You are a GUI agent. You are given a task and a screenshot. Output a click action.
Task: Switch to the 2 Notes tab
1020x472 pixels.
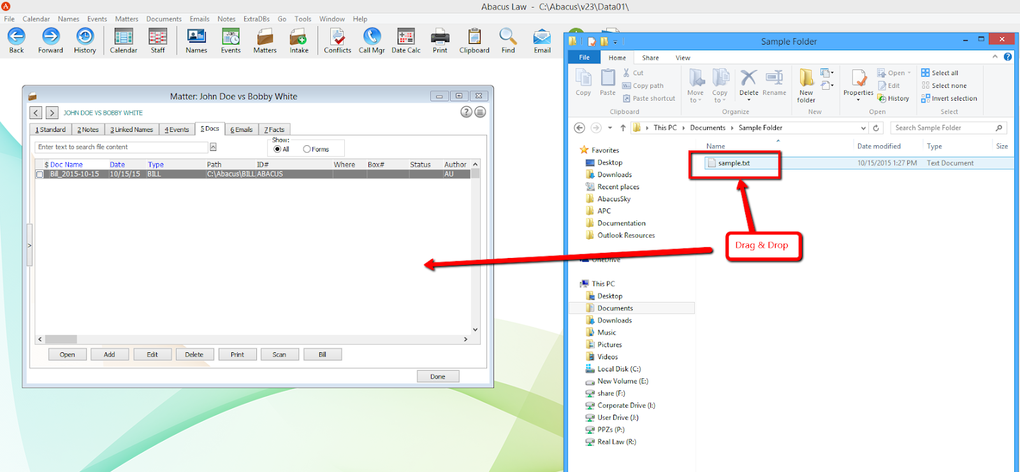coord(88,129)
